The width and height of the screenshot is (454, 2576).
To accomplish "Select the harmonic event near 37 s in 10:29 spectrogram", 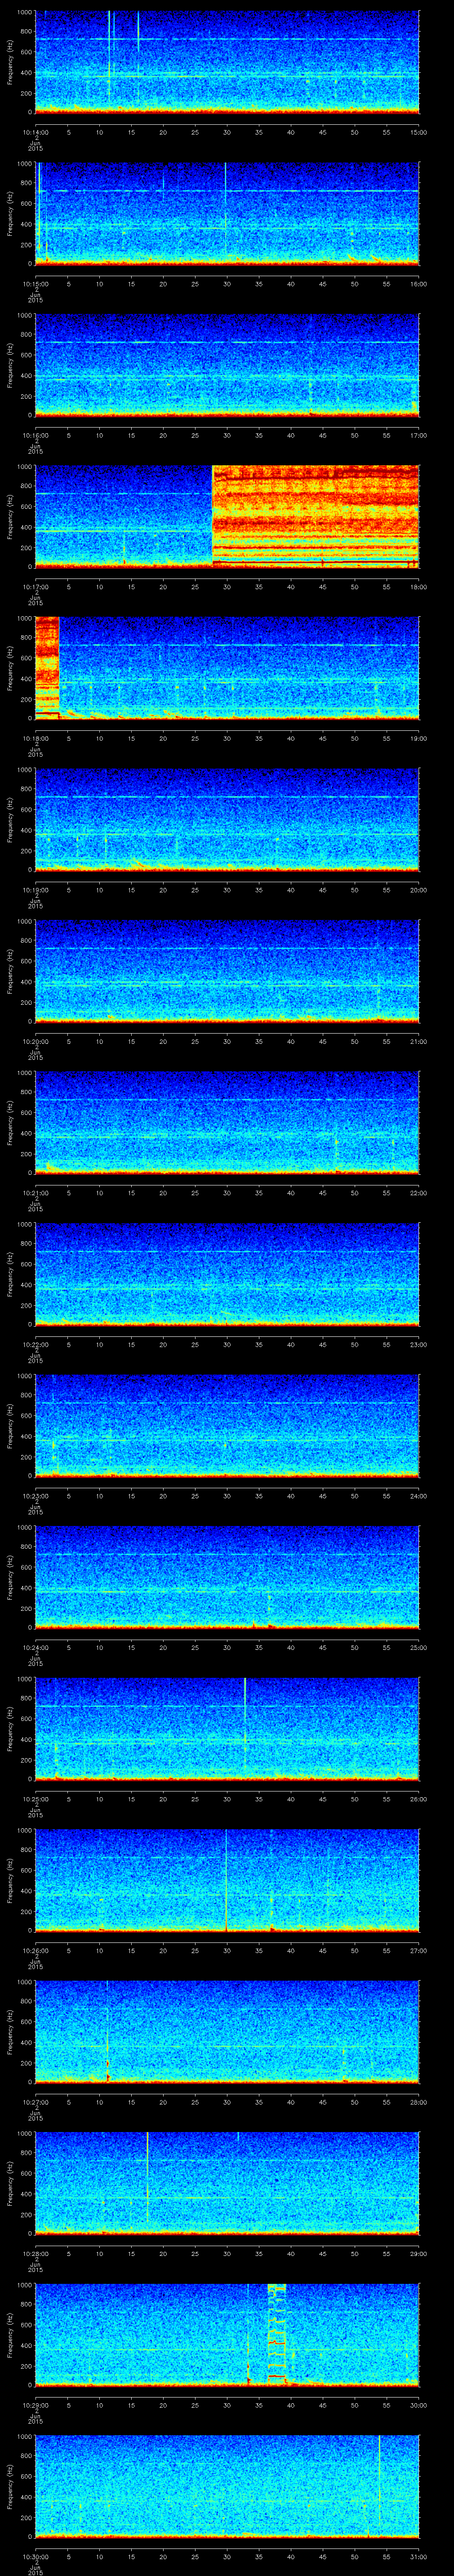I will (276, 2334).
